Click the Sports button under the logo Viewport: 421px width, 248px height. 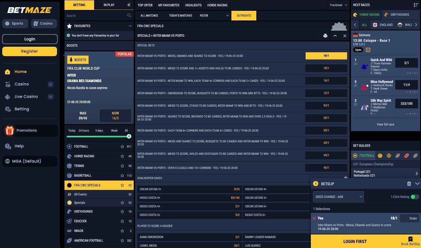(x=15, y=24)
